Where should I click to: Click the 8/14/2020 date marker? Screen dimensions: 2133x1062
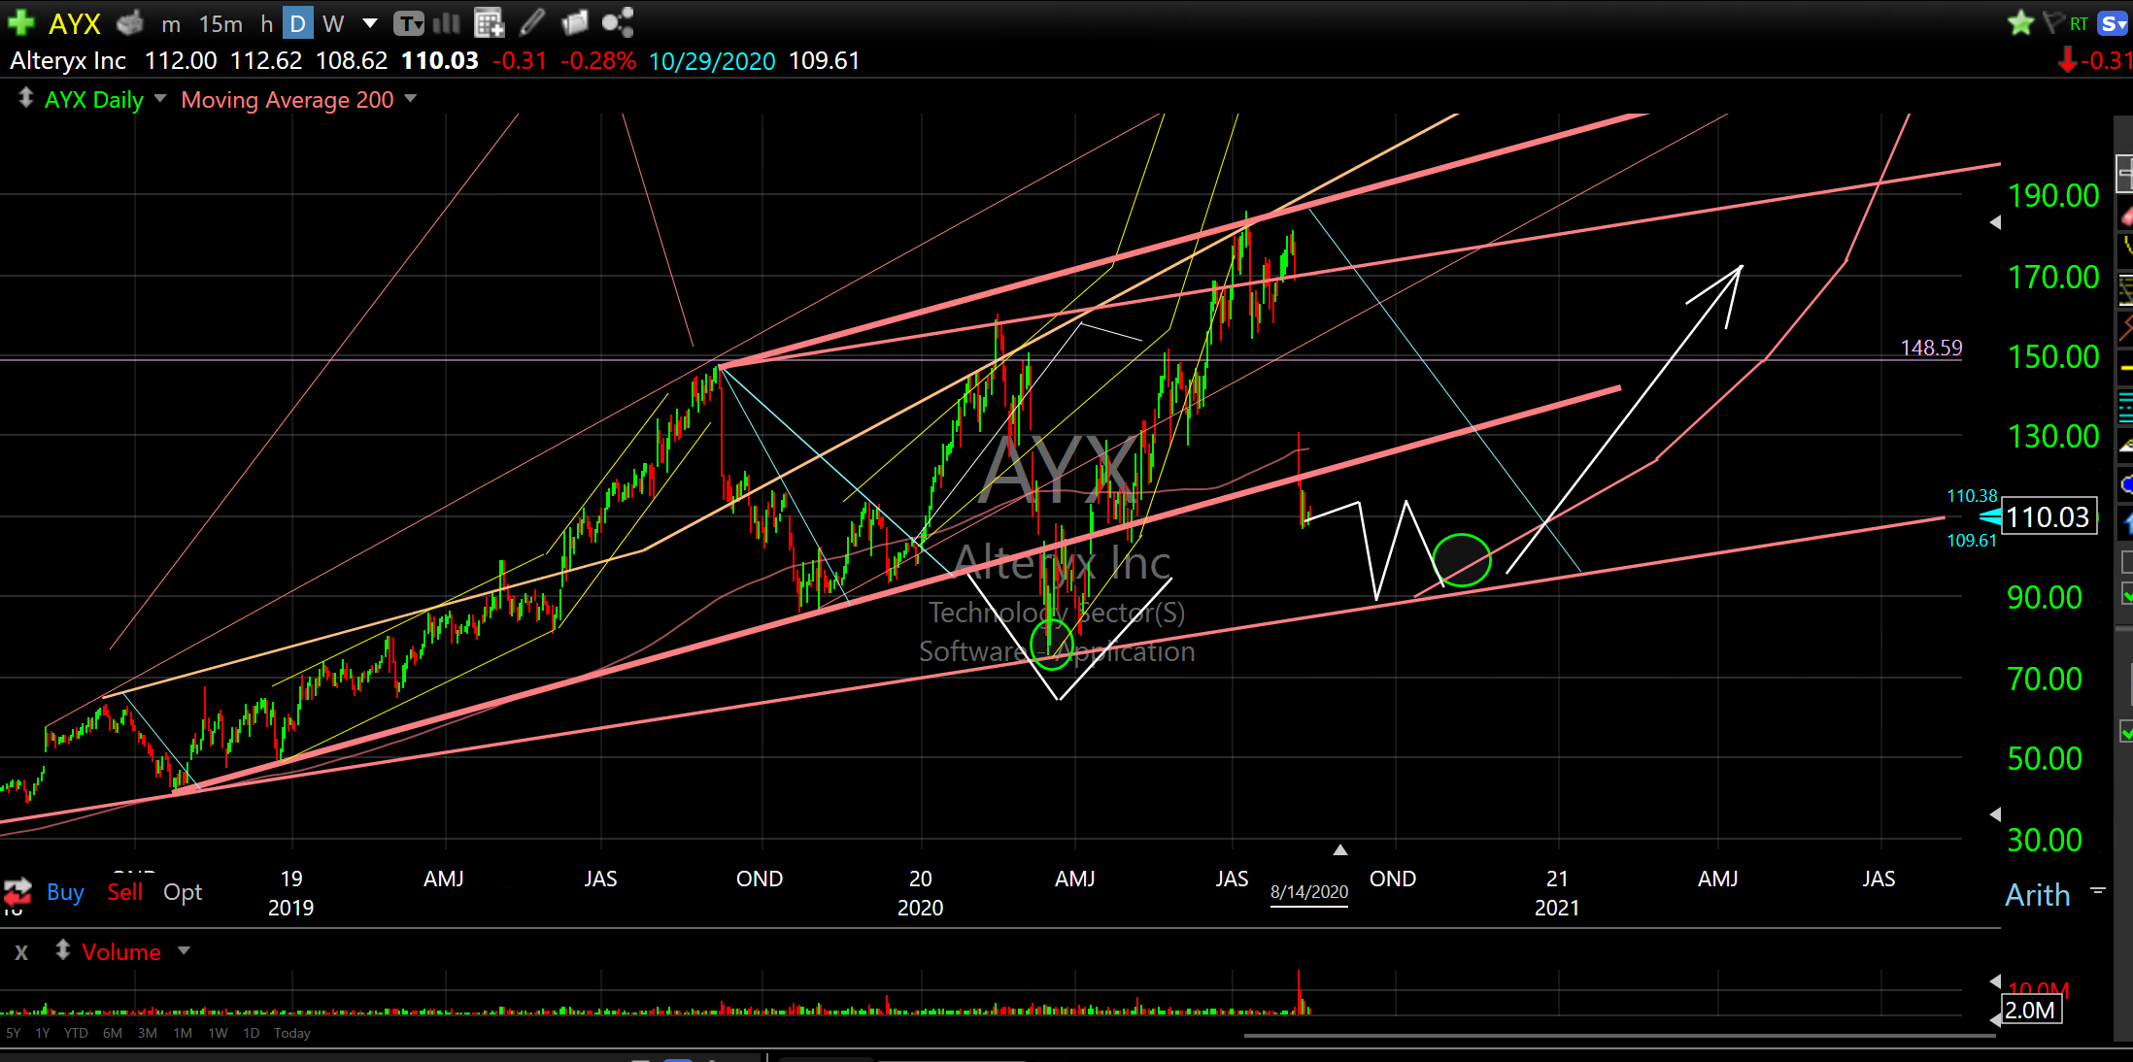[x=1308, y=891]
